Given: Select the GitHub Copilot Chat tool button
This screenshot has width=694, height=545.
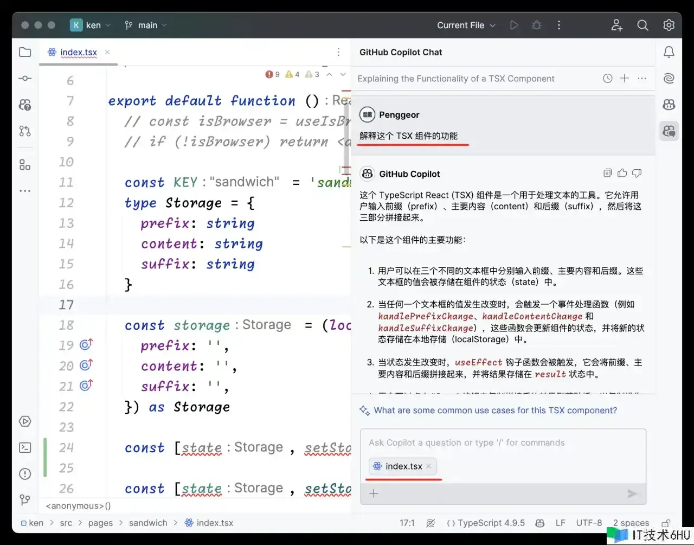Looking at the screenshot, I should 669,131.
